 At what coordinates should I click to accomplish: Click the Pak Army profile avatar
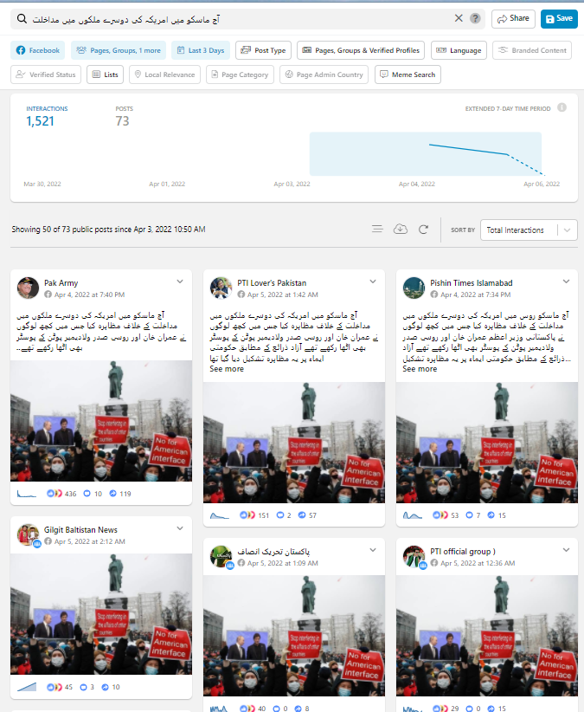[28, 288]
